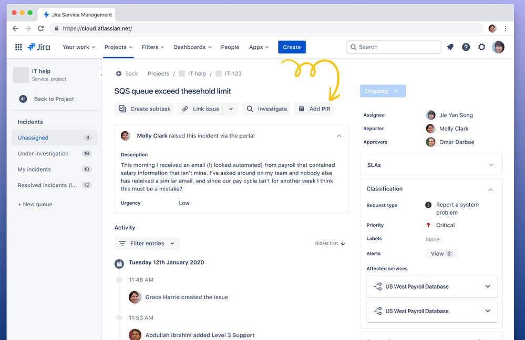Click the Filter entries lines icon
This screenshot has width=525, height=340.
[122, 243]
